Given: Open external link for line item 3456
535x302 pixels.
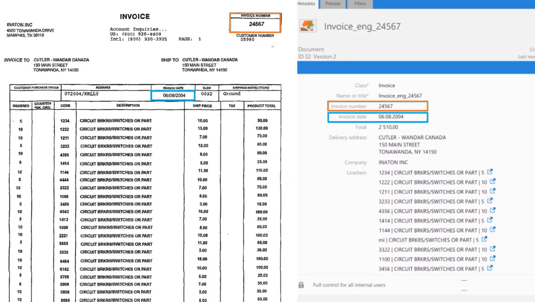Looking at the screenshot, I should click(490, 268).
